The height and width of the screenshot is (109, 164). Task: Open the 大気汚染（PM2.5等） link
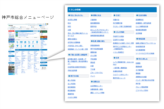(x=75, y=46)
